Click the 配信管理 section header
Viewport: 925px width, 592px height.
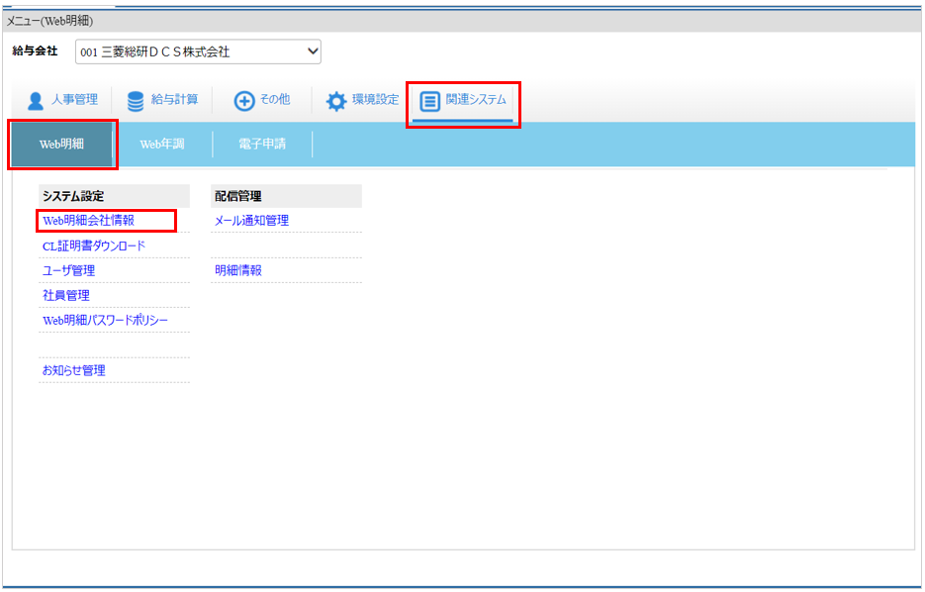tap(286, 196)
